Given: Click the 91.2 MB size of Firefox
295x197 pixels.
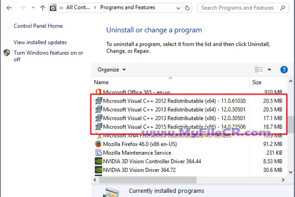Looking at the screenshot, I should [x=272, y=144].
